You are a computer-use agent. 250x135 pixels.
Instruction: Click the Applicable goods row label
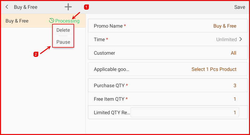pyautogui.click(x=111, y=69)
